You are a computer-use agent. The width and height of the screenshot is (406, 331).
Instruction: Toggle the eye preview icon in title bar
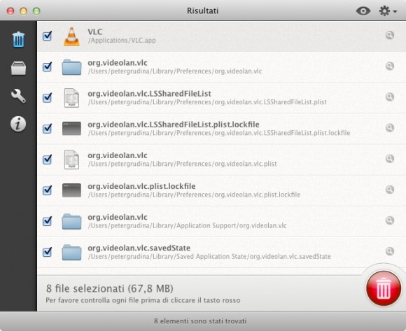[363, 11]
